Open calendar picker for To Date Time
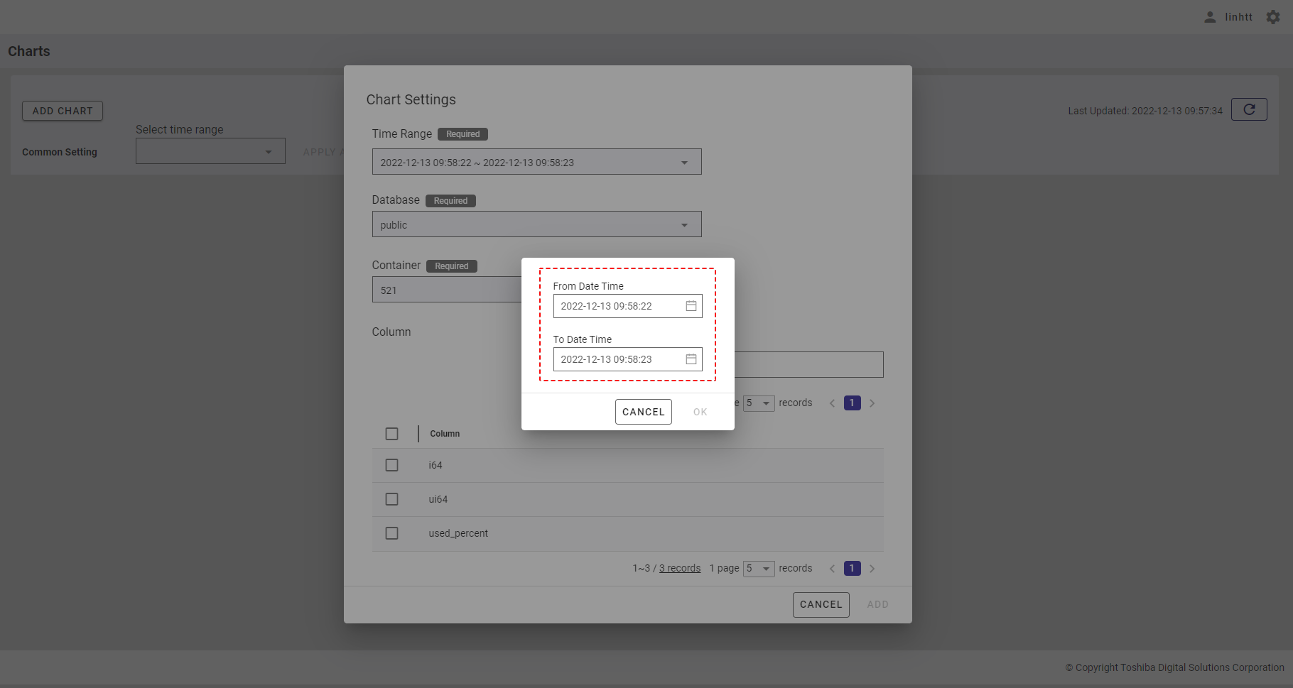 691,359
